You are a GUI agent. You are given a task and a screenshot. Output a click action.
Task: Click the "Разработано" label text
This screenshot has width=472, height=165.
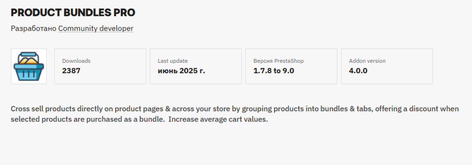[x=34, y=29]
